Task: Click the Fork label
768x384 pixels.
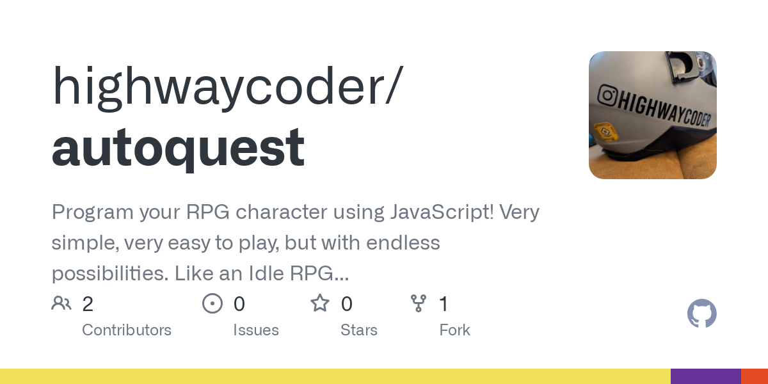Action: coord(454,330)
